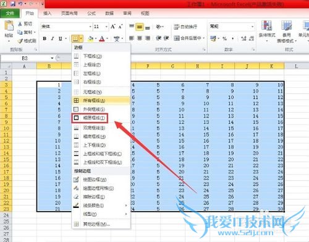Open the font size 11 dropdown
This screenshot has height=242, width=309.
[106, 27]
